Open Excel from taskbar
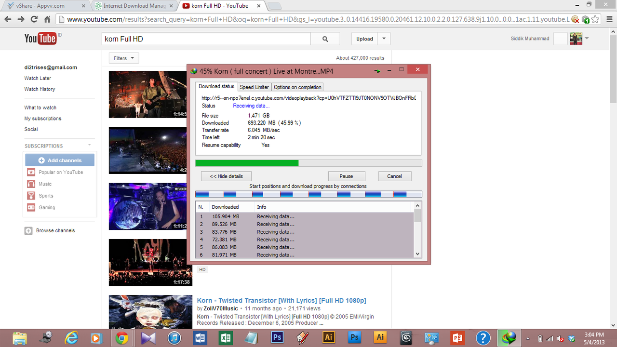 tap(226, 337)
